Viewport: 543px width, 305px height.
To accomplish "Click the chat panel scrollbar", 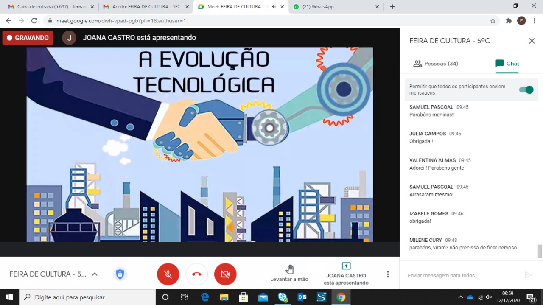I will click(540, 251).
